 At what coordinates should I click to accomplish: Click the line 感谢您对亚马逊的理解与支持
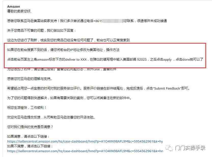pos(30,79)
